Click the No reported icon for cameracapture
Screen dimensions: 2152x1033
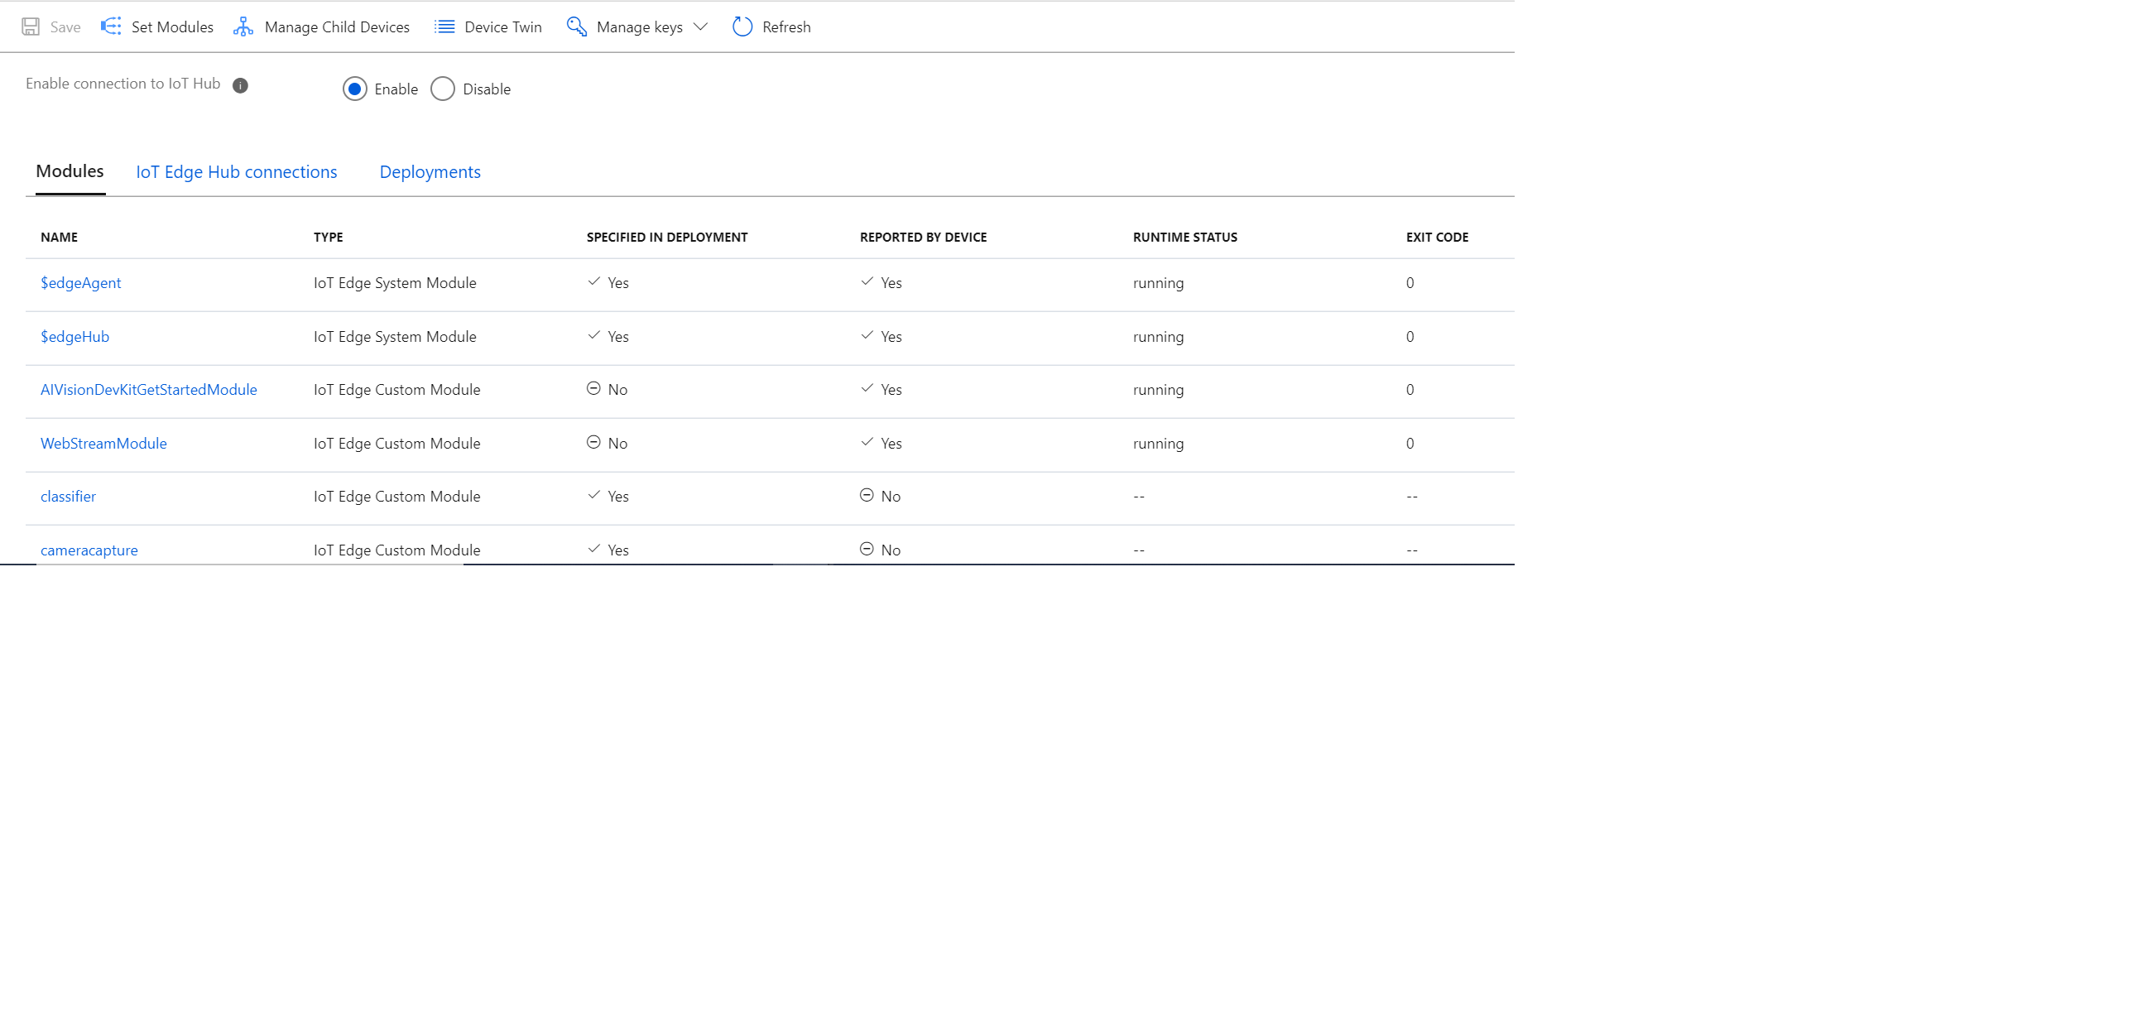coord(867,549)
